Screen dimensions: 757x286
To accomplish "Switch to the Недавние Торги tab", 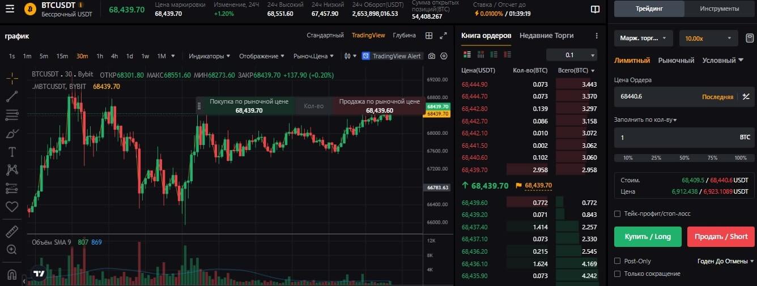I will tap(546, 35).
